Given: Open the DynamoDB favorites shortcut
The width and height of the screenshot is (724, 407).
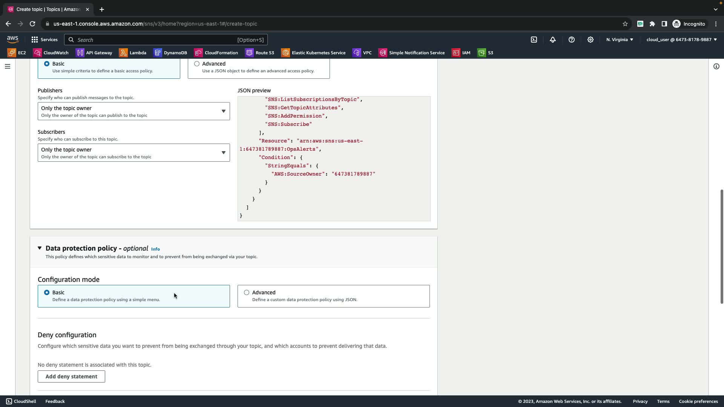Looking at the screenshot, I should (170, 53).
